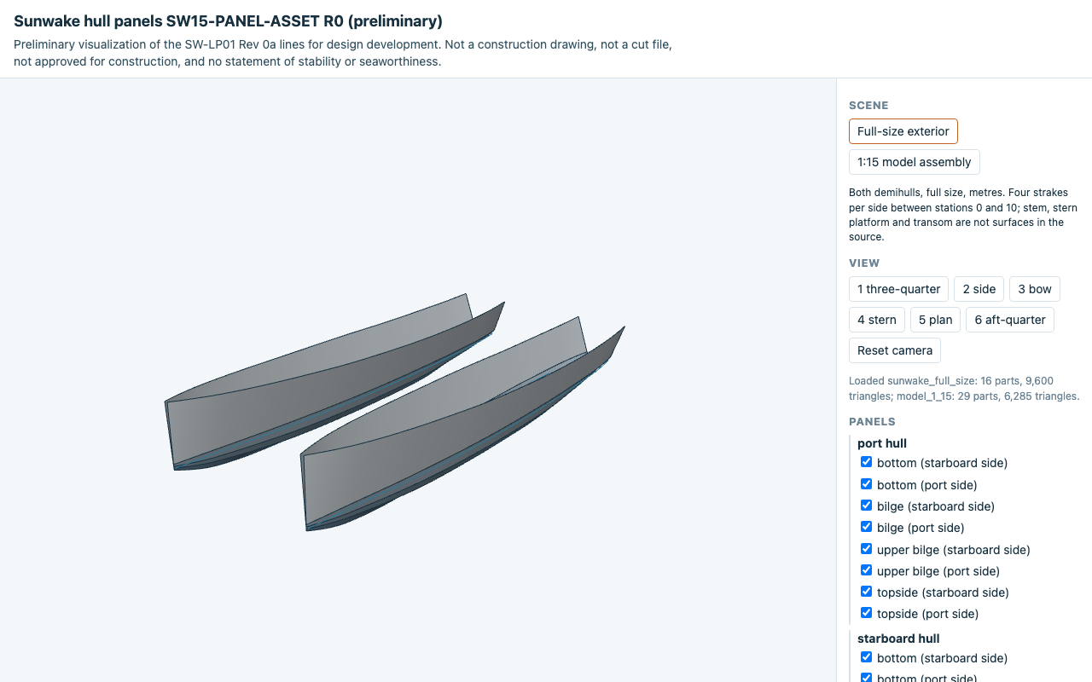Click the port hull group heading
This screenshot has height=682, width=1092.
coord(882,443)
